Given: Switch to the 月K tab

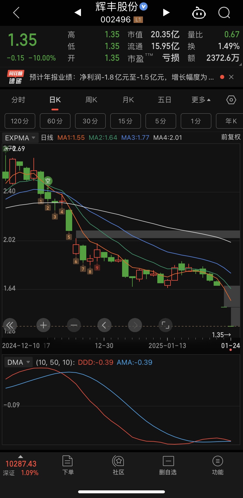Looking at the screenshot, I should (128, 100).
